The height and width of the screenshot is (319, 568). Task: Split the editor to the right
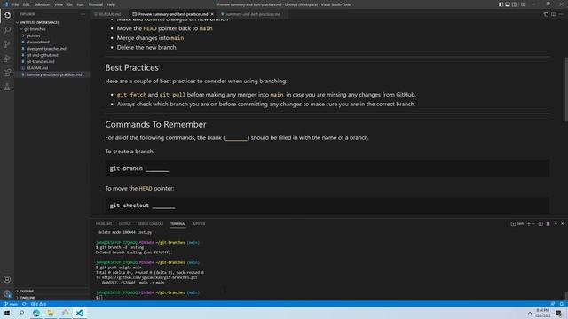click(x=554, y=14)
